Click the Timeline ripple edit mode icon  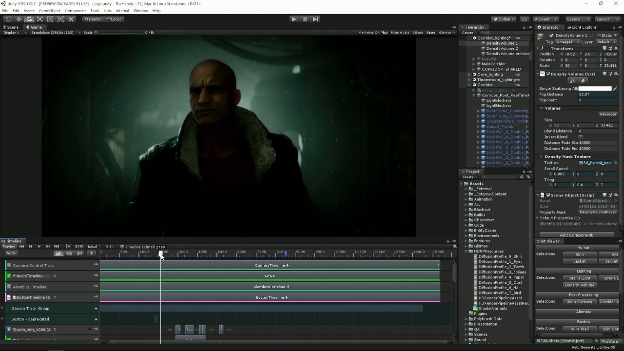69,253
